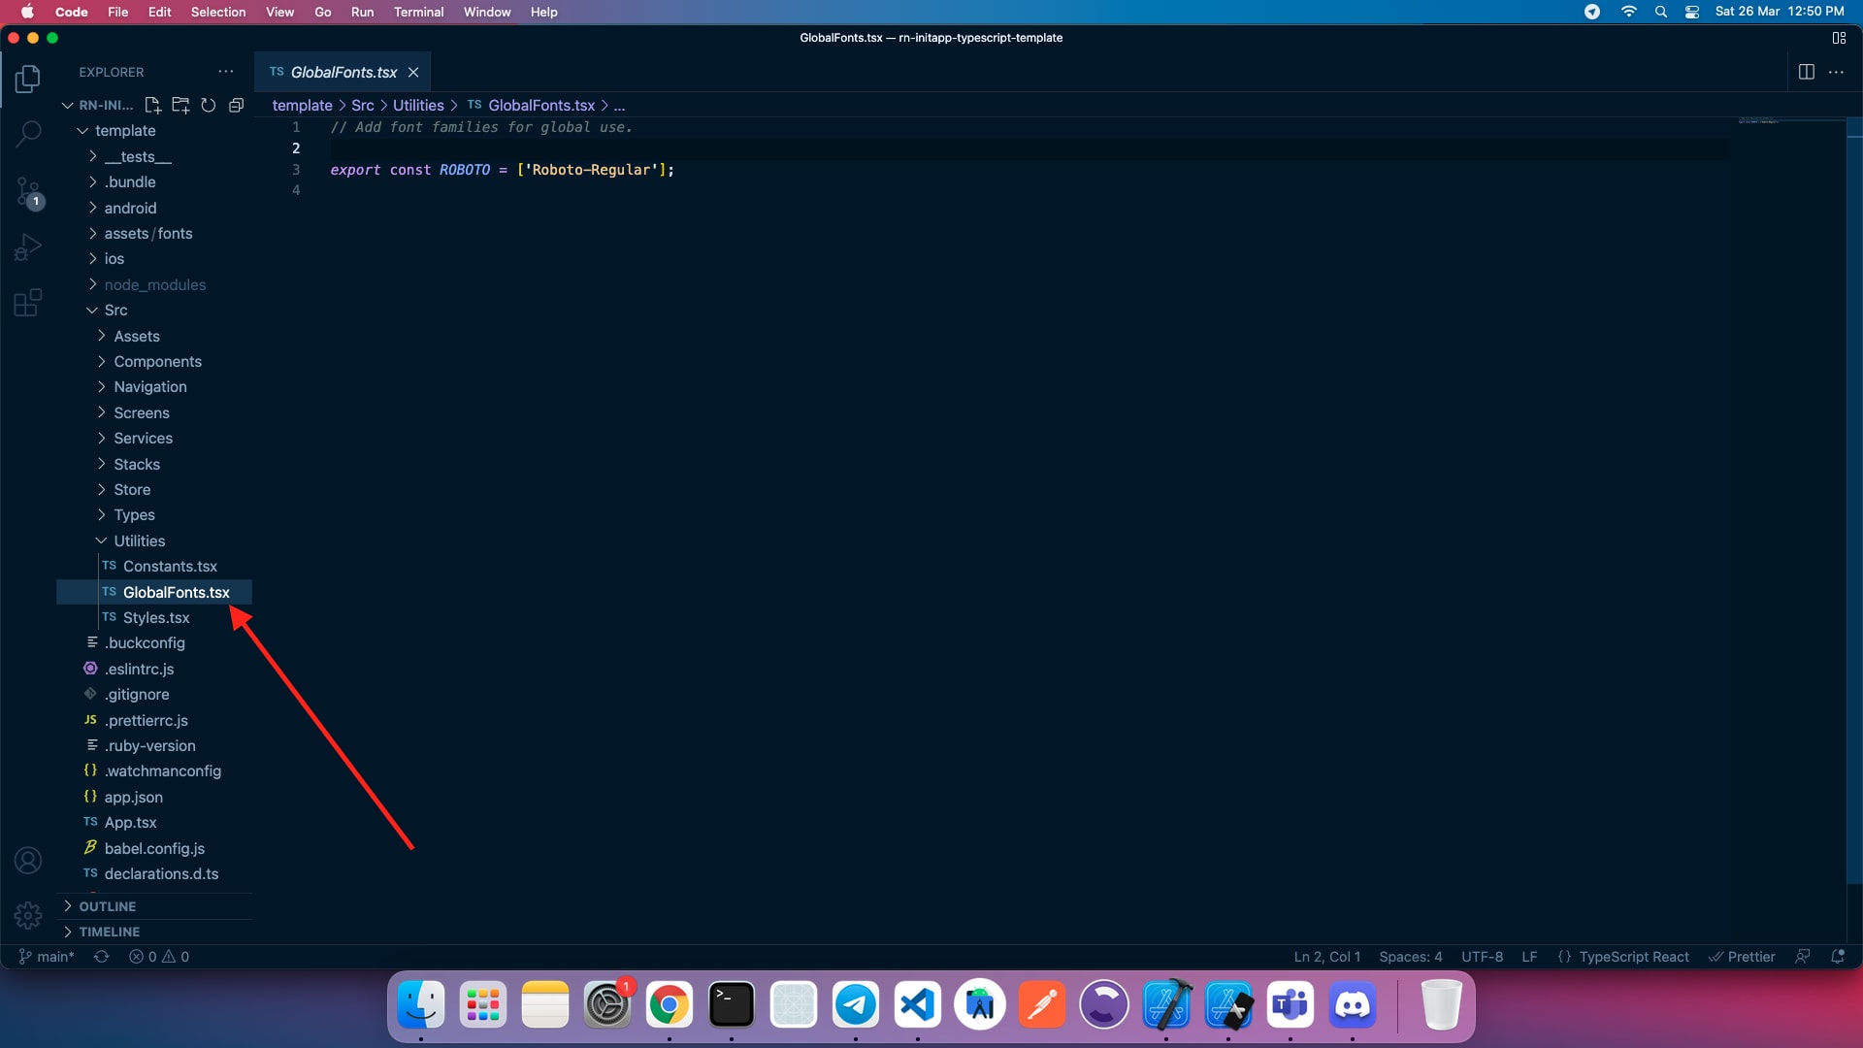Open editor More Actions ellipsis
Viewport: 1863px width, 1048px height.
tap(1836, 72)
